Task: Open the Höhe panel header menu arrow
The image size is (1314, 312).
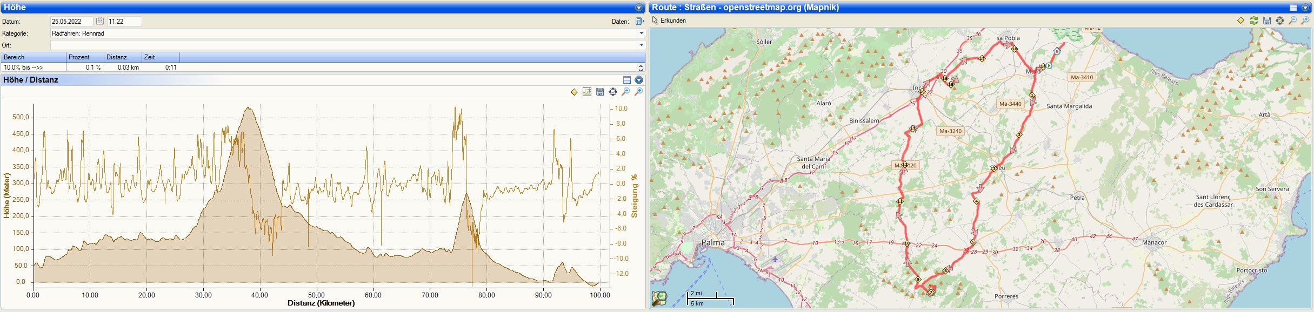Action: (639, 8)
